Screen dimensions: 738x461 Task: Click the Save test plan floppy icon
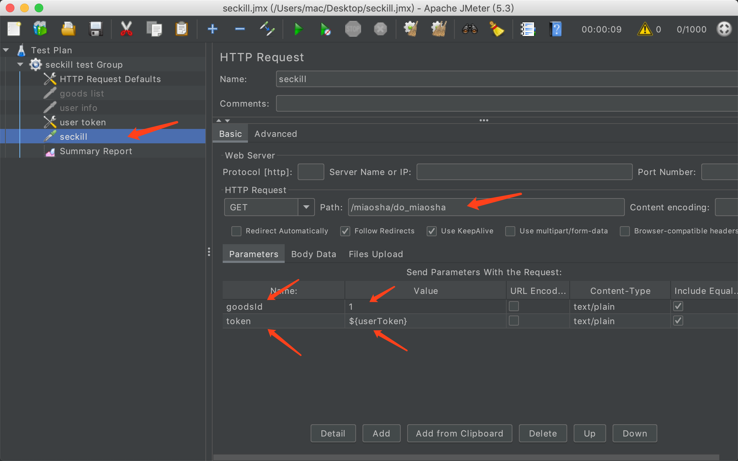pos(96,29)
